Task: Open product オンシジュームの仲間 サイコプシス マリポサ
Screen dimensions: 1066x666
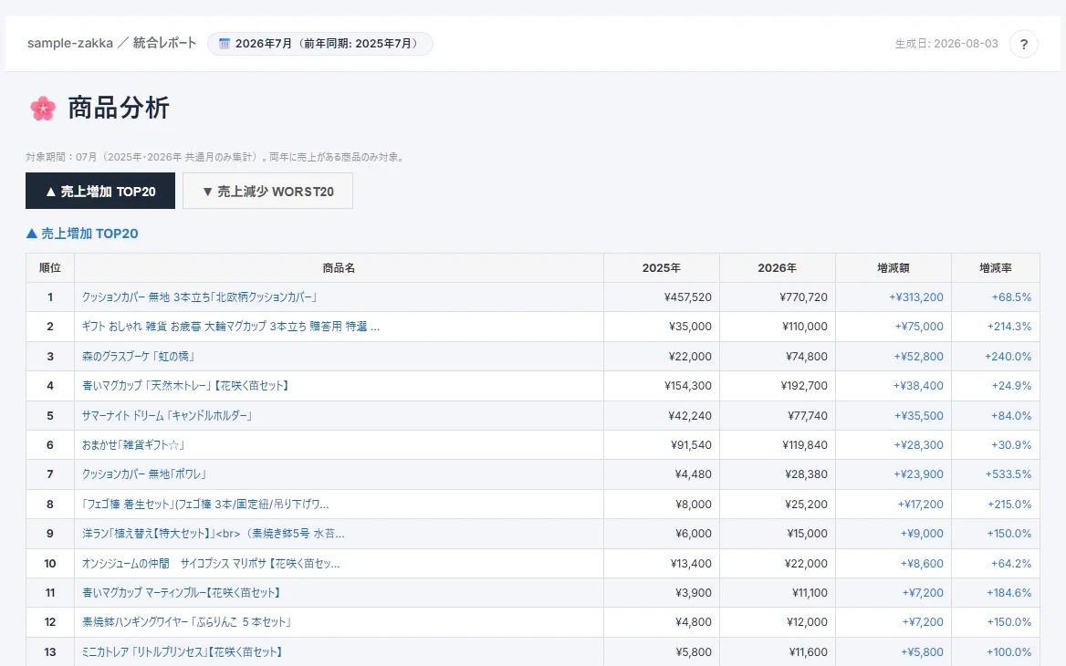Action: coord(211,564)
